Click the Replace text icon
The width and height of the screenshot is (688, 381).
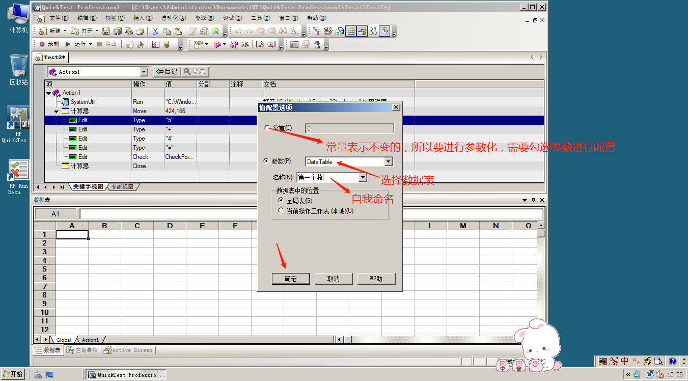[294, 31]
